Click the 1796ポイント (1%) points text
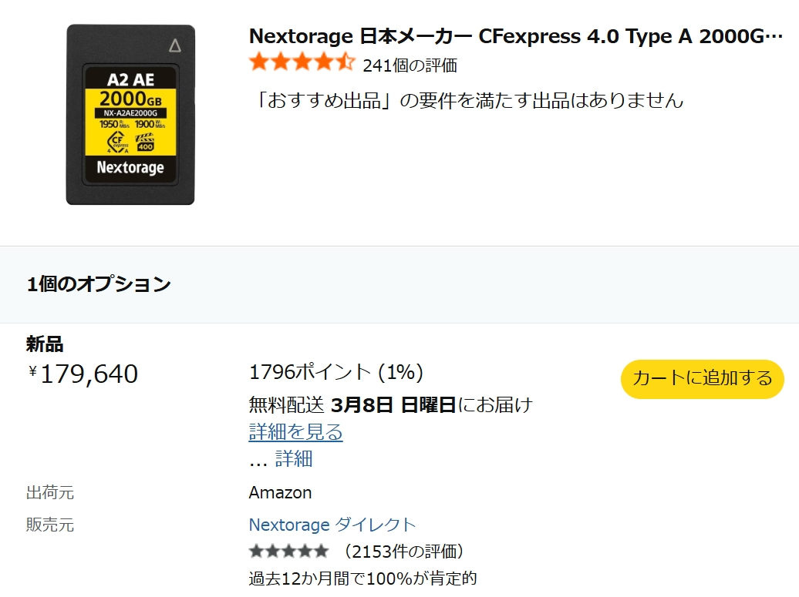Screen dimensions: 799x597 click(x=336, y=373)
